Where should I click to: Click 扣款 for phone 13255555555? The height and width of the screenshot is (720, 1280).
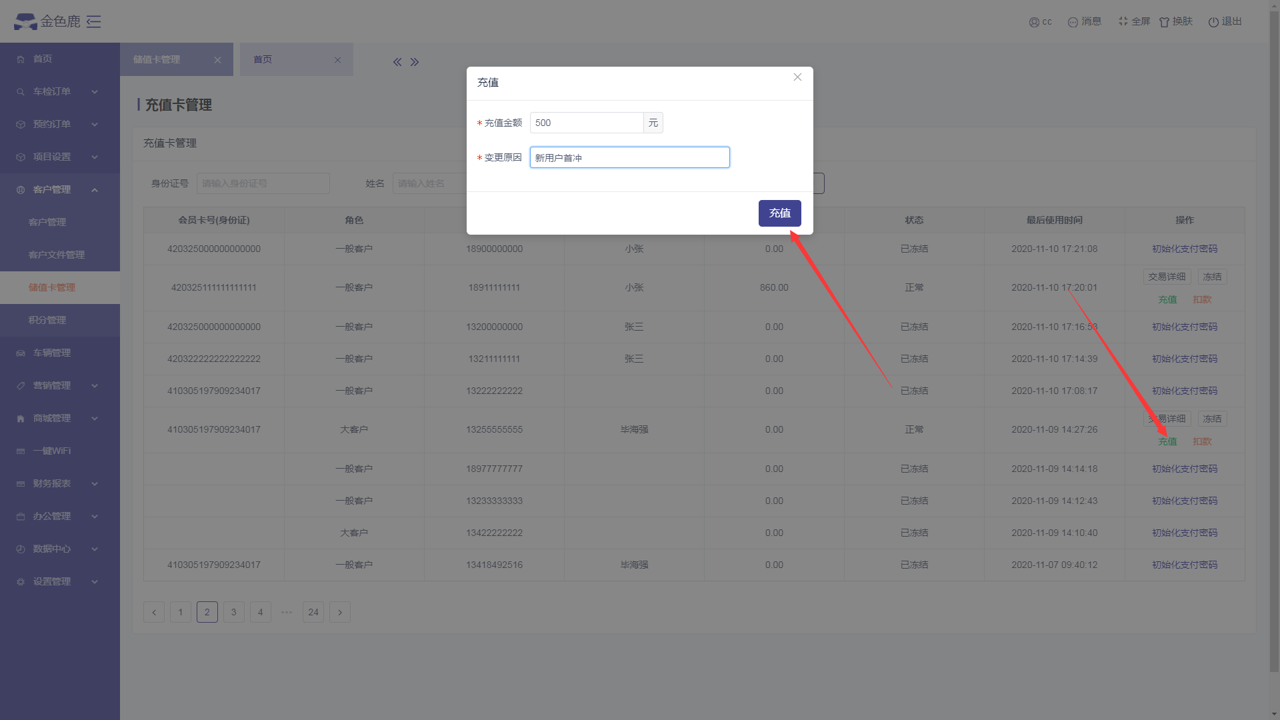point(1202,441)
